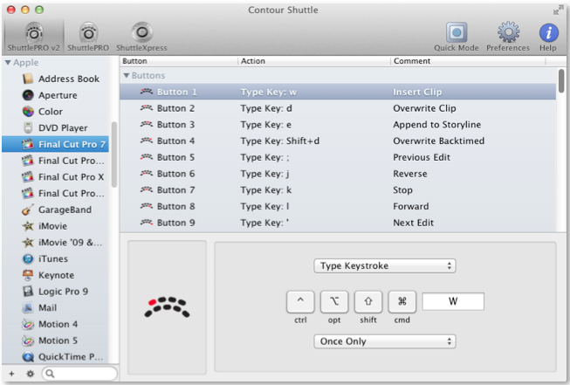Toggle the shift modifier key
Viewport: 570px width, 385px height.
click(x=368, y=302)
